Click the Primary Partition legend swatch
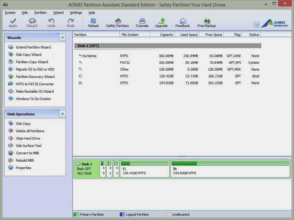This screenshot has width=294, height=220. coord(76,214)
